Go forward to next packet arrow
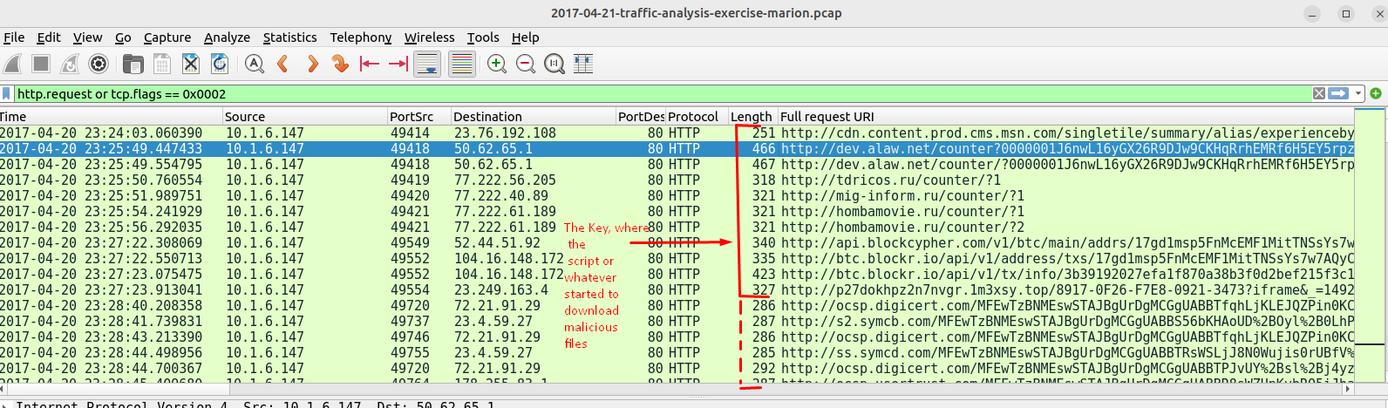The height and width of the screenshot is (408, 1388). point(312,64)
